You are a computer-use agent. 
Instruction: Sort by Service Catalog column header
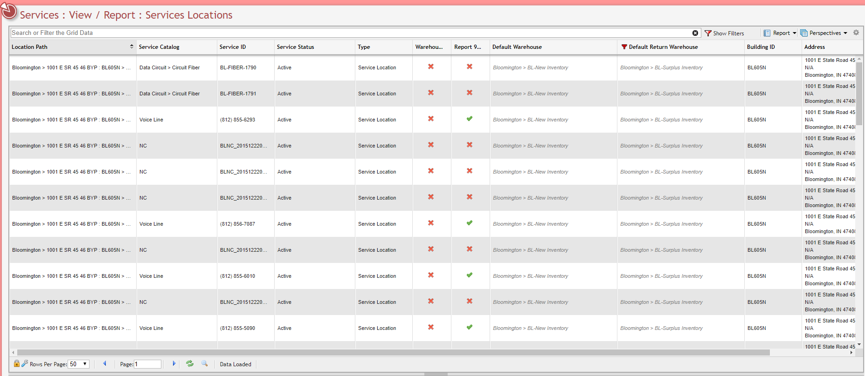159,47
